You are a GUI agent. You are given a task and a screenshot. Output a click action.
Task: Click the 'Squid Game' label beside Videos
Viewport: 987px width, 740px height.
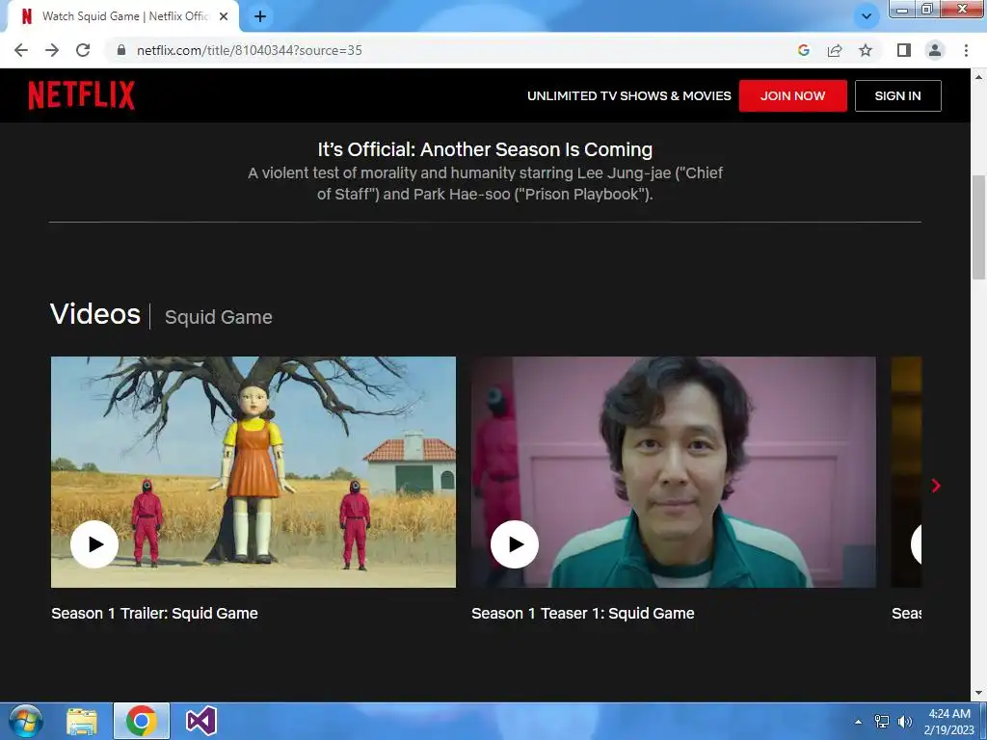(x=219, y=317)
